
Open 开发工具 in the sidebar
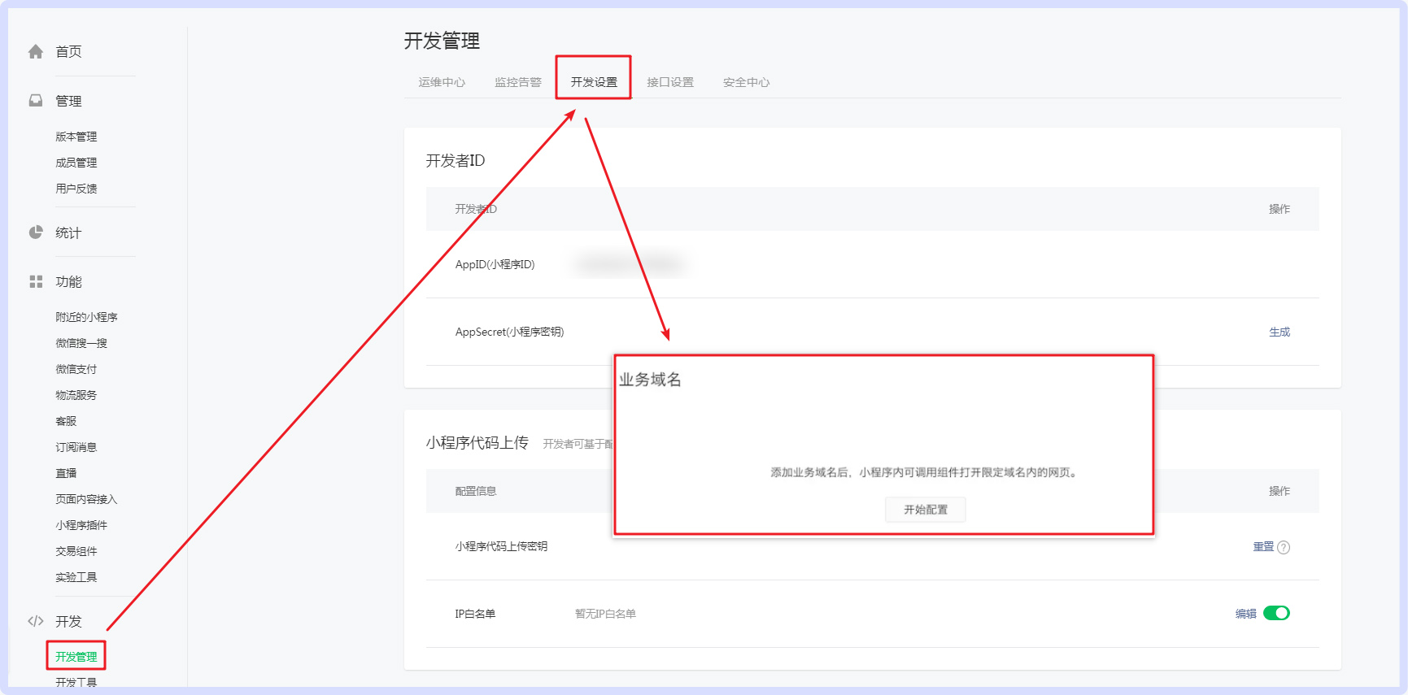[76, 683]
